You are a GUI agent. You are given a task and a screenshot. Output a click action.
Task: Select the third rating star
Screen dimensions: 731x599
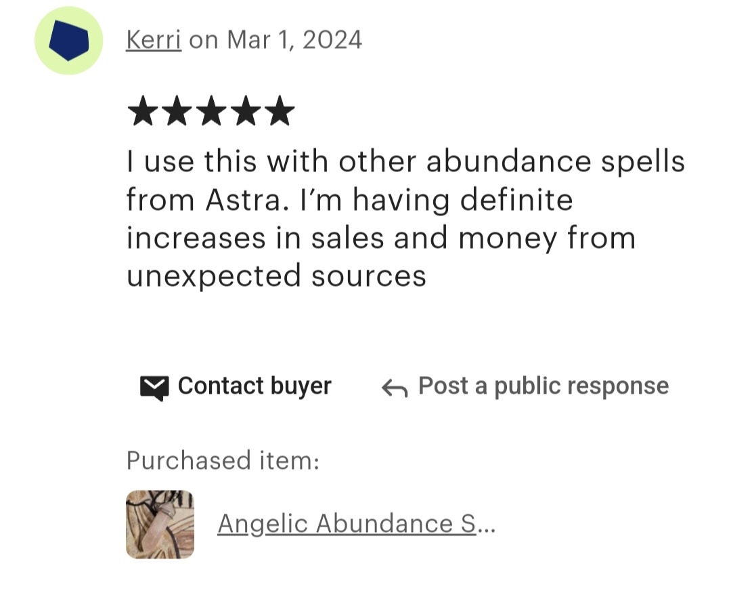point(211,111)
